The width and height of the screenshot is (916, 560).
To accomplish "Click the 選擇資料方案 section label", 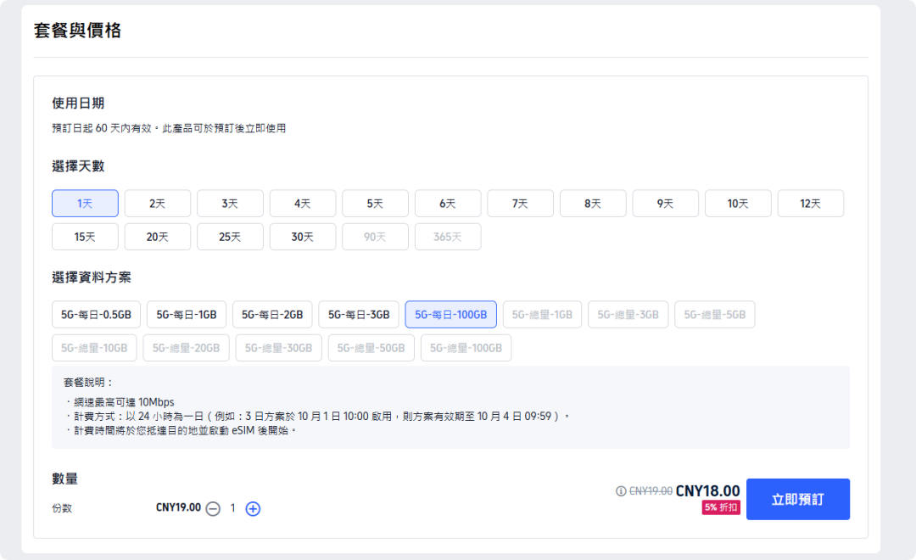I will click(x=92, y=277).
